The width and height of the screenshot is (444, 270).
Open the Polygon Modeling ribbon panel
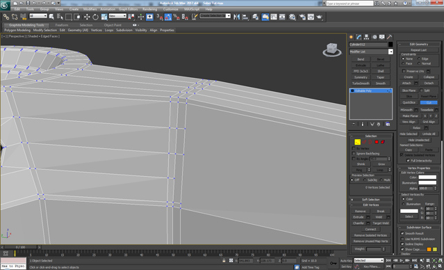tap(17, 30)
